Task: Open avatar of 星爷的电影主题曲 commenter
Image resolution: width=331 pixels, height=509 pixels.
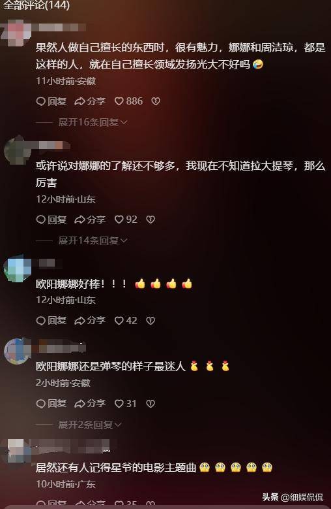Action: click(x=16, y=452)
